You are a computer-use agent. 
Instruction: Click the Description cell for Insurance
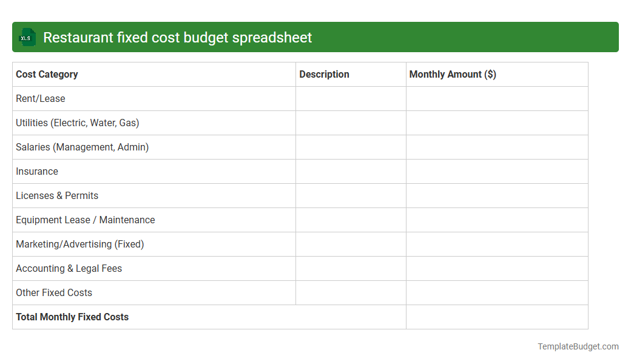(x=351, y=171)
